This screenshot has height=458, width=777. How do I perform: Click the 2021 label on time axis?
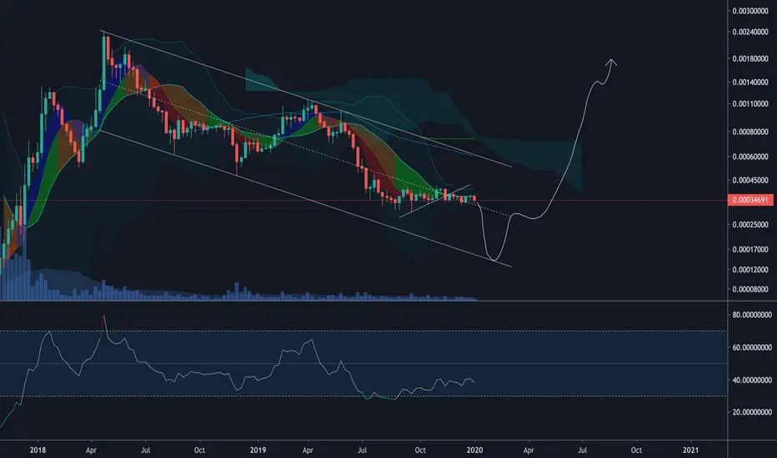click(691, 450)
